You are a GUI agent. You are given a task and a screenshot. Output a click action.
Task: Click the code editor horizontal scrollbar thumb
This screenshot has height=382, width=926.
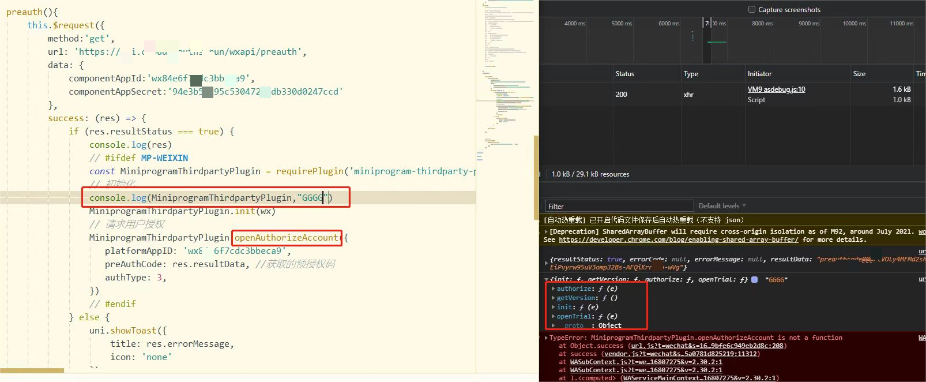tap(32, 370)
